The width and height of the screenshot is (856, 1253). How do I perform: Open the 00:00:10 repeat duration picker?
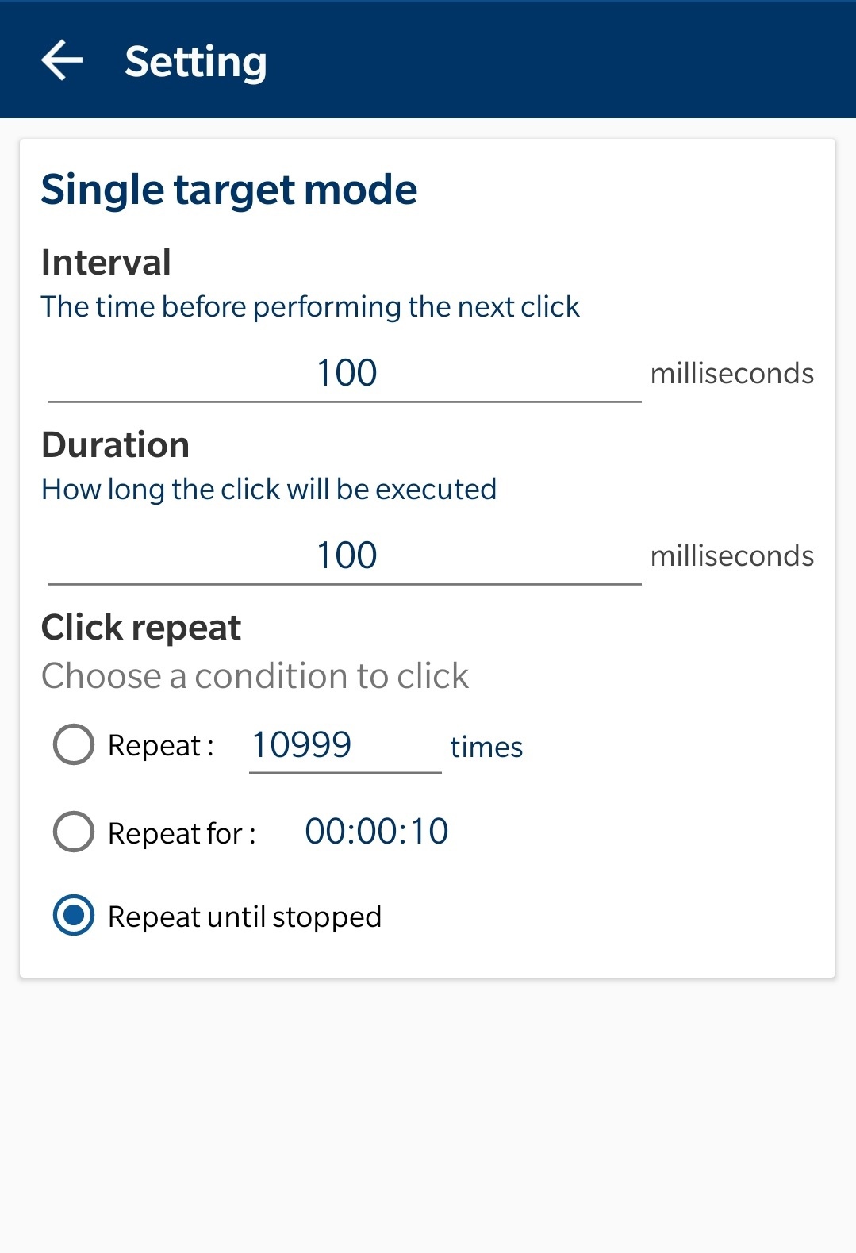(376, 832)
